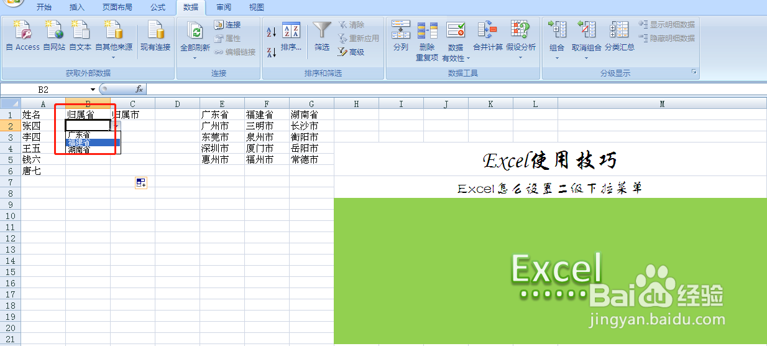Switch to the 公式 Formulas tab

click(158, 7)
